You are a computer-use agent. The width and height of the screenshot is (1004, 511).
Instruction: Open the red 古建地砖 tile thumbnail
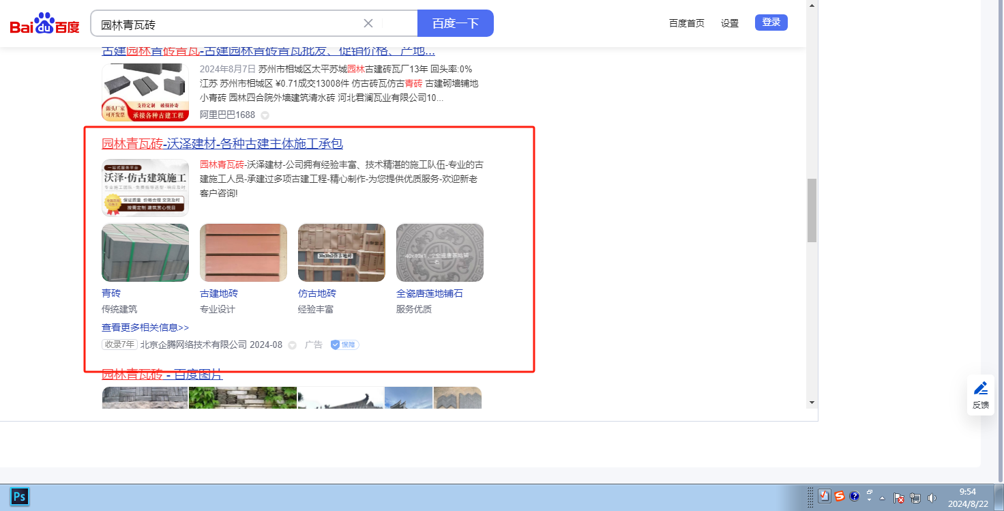pos(243,252)
